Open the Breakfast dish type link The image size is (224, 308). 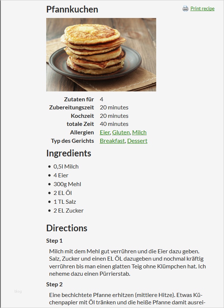coord(112,141)
